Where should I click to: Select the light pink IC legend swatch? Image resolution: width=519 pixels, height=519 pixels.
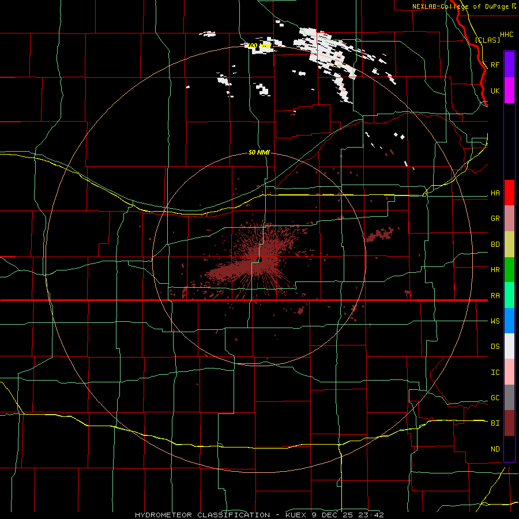[509, 372]
